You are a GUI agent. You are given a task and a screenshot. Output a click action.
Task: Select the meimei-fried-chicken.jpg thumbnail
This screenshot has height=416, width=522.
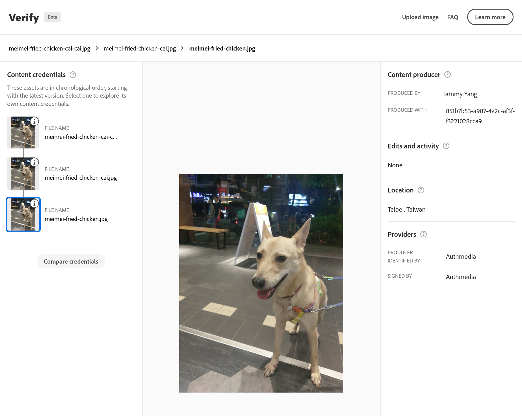23,216
